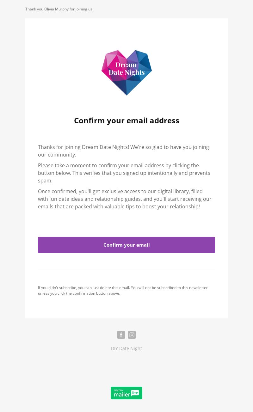
Task: Click the Dream Date Nights heart logo
Action: click(126, 72)
